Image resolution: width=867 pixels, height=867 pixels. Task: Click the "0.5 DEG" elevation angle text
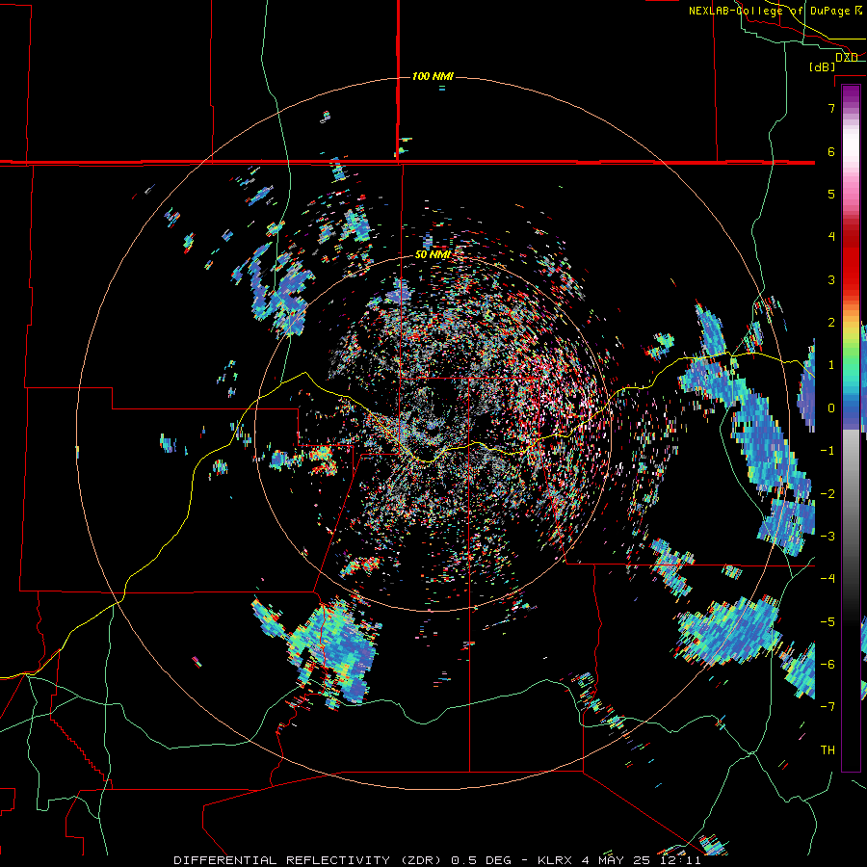click(x=484, y=860)
